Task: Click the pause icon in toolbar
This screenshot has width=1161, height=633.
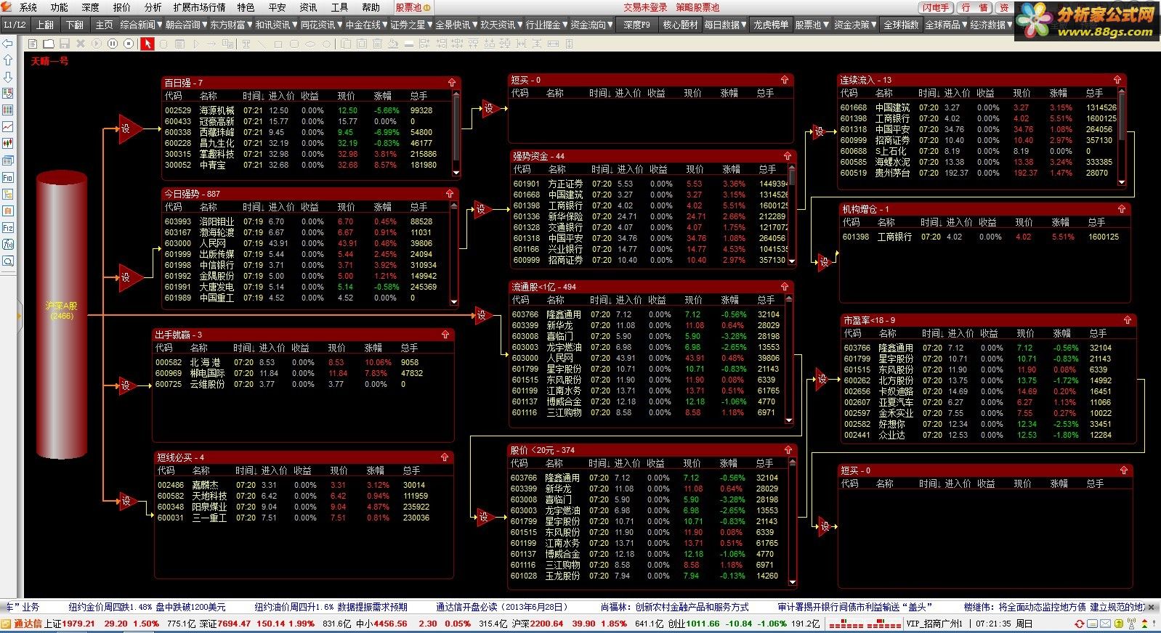Action: pos(113,44)
